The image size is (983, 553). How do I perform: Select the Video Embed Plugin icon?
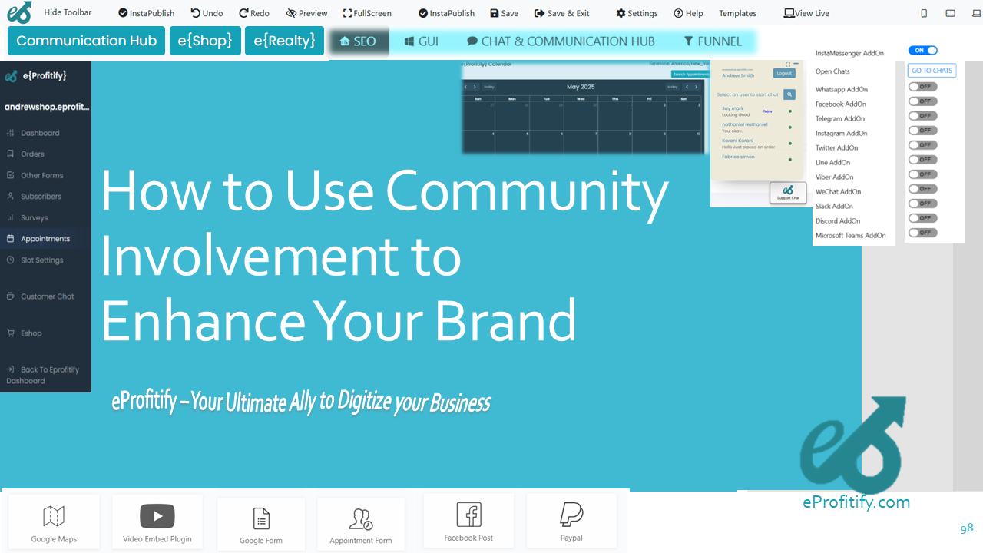click(x=157, y=516)
